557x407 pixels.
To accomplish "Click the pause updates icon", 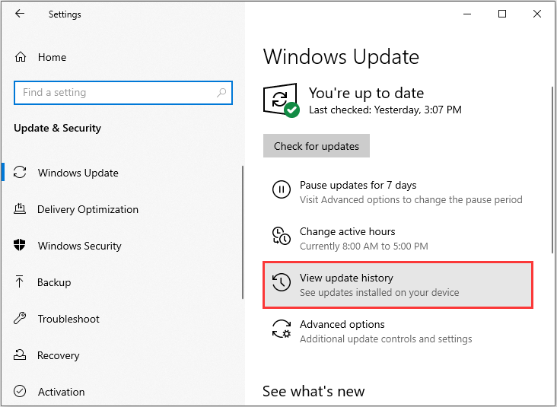I will pyautogui.click(x=281, y=190).
